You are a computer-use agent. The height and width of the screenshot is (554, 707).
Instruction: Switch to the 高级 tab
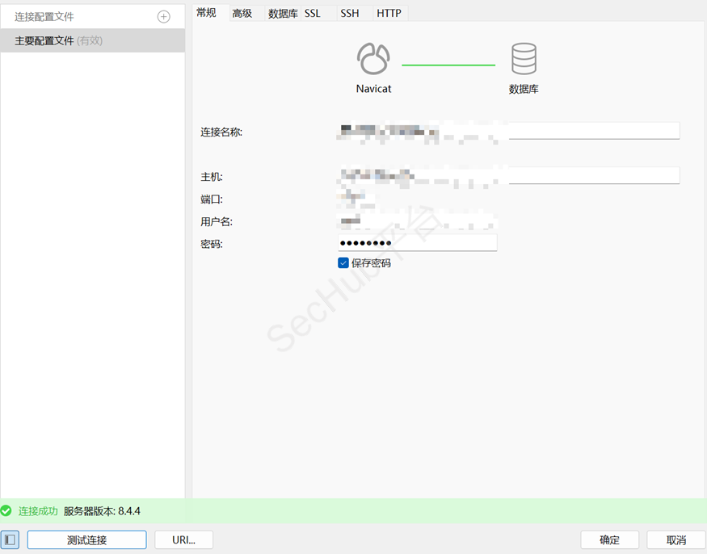point(242,13)
